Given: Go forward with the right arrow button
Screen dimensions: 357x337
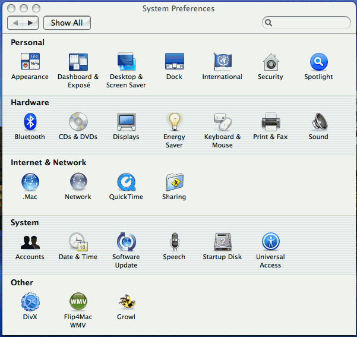Looking at the screenshot, I should (x=30, y=23).
